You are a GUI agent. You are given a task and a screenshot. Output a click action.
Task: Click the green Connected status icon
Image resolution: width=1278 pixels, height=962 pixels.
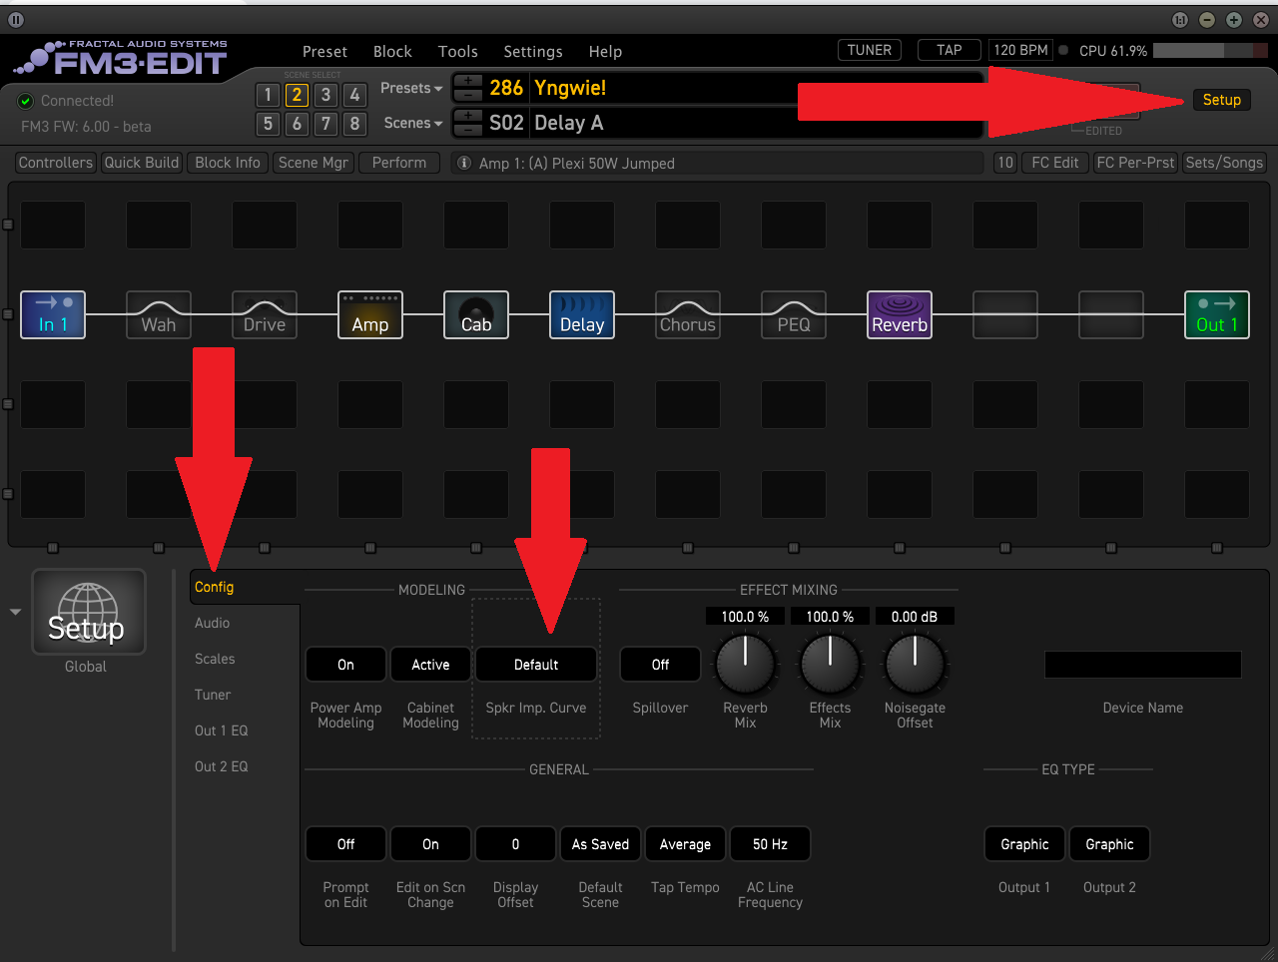26,101
